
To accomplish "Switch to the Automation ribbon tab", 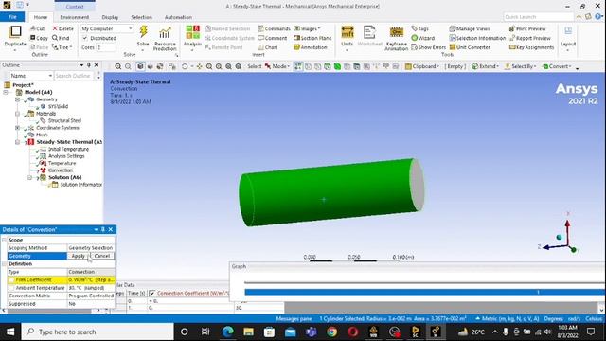I will pos(178,17).
